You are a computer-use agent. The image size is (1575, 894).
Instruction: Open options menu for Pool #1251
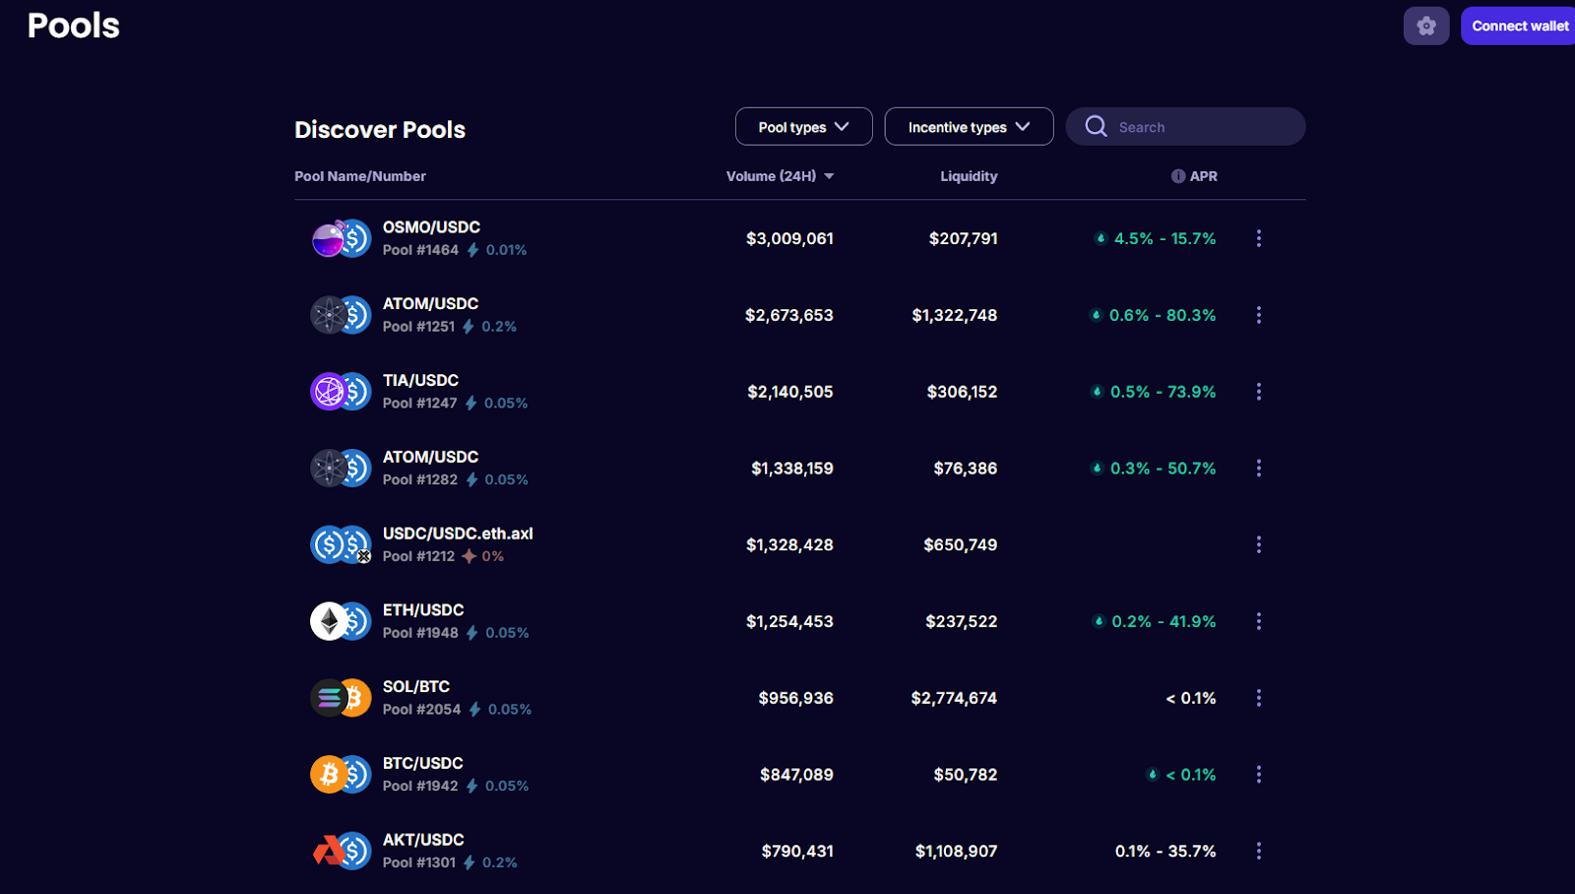tap(1258, 315)
